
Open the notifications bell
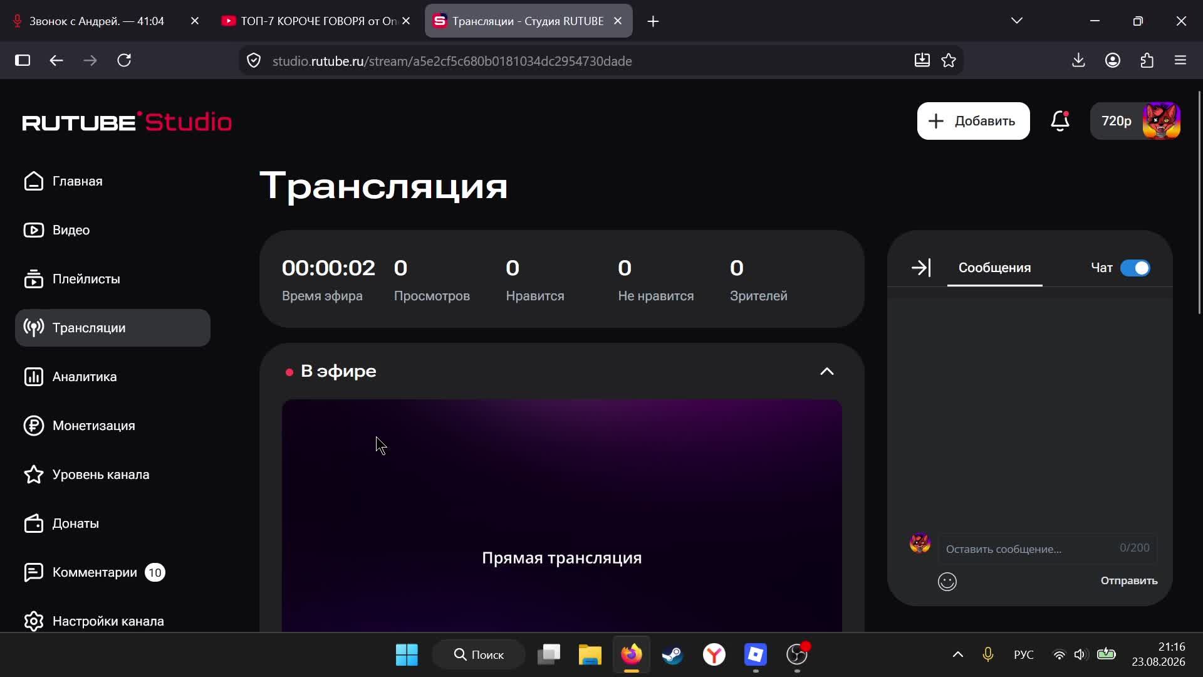[x=1060, y=121]
